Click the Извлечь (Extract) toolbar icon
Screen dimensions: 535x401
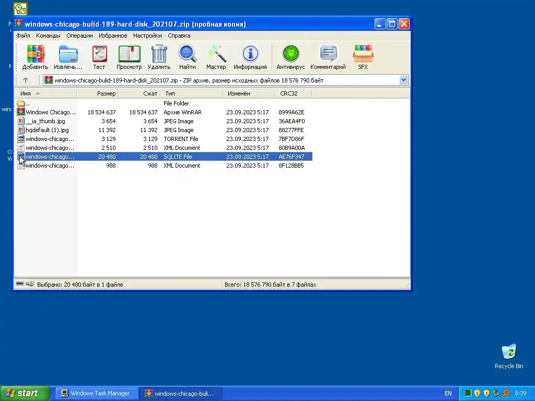68,54
